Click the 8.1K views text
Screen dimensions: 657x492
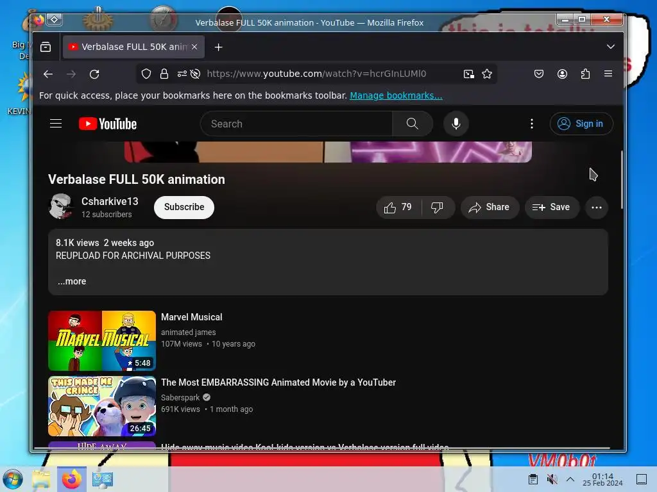point(78,243)
